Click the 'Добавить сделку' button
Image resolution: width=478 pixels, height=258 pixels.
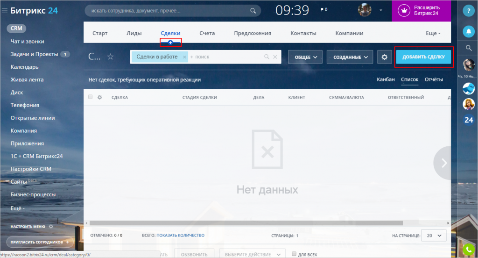[x=423, y=57]
